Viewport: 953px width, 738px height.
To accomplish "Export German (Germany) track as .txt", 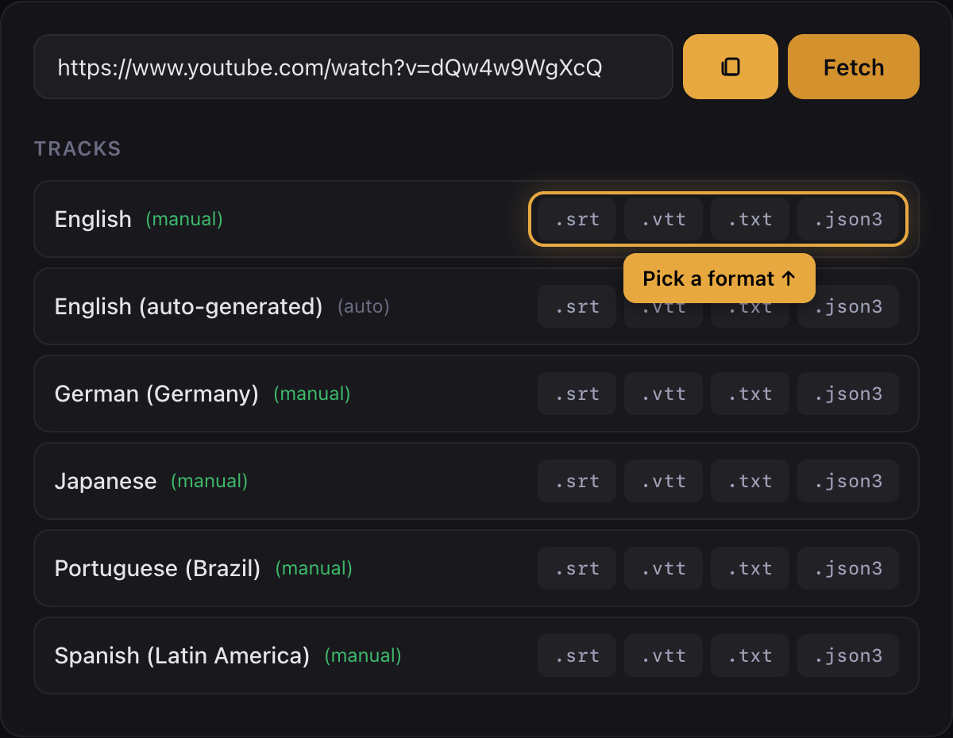I will pyautogui.click(x=749, y=394).
